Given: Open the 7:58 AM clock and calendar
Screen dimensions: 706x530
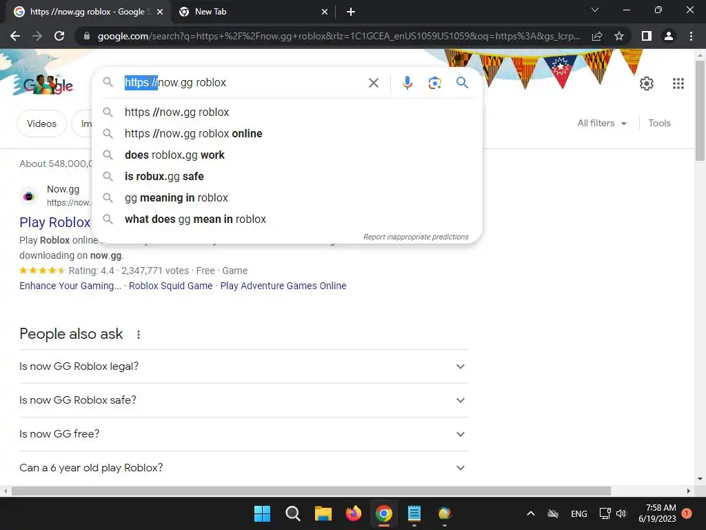Looking at the screenshot, I should pyautogui.click(x=657, y=513).
